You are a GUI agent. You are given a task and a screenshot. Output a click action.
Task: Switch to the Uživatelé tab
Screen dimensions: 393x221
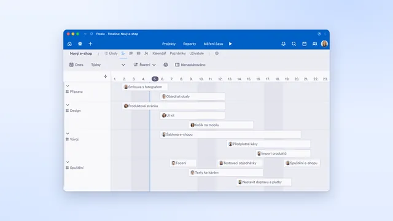point(196,53)
